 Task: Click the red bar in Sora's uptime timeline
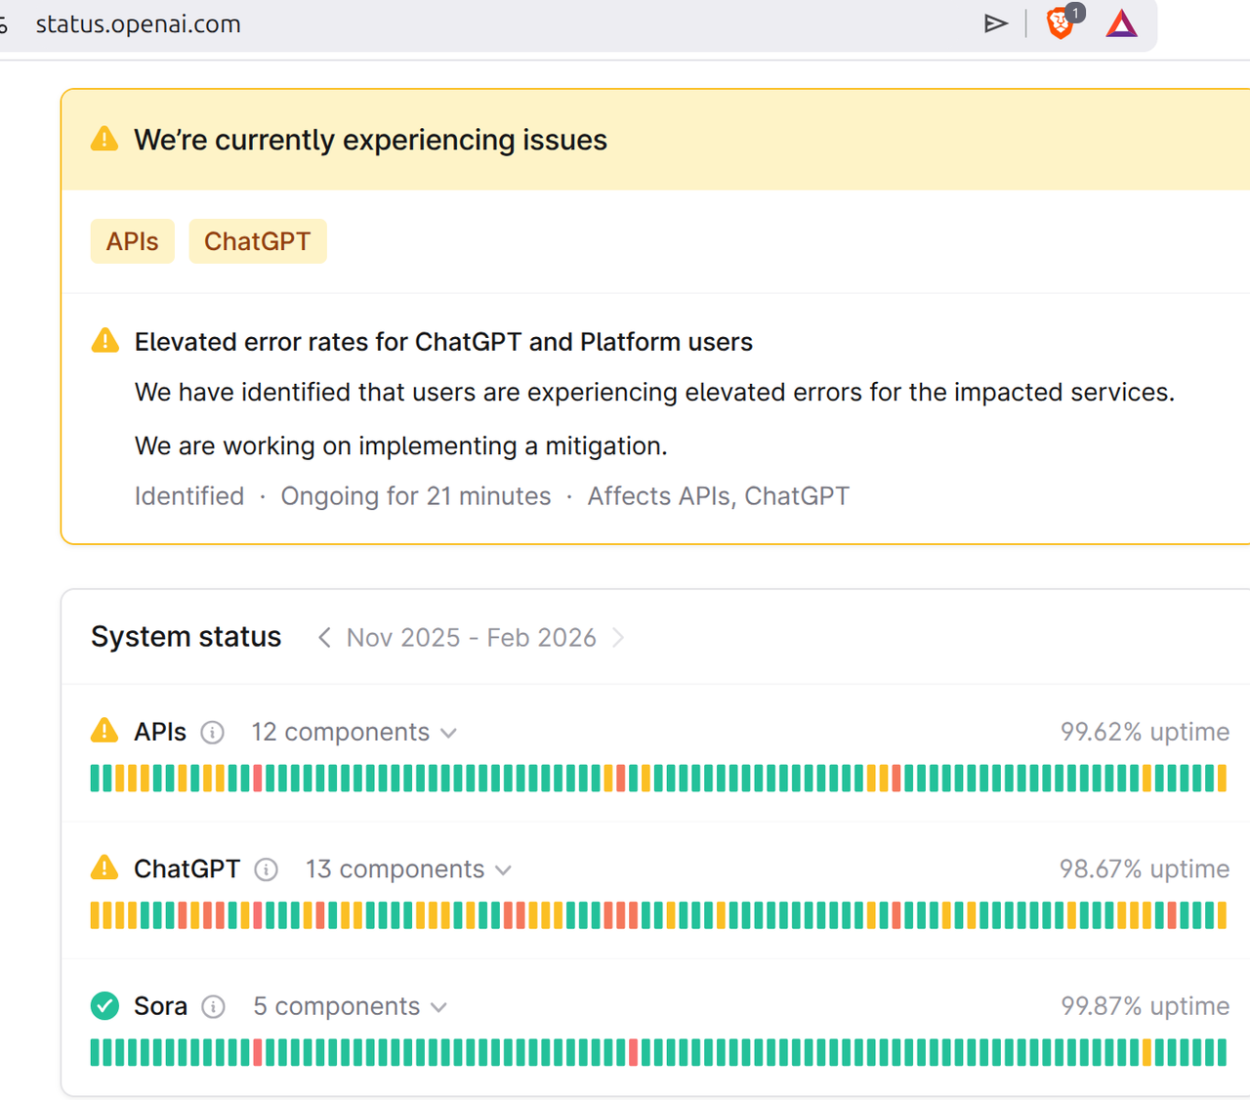coord(258,1052)
